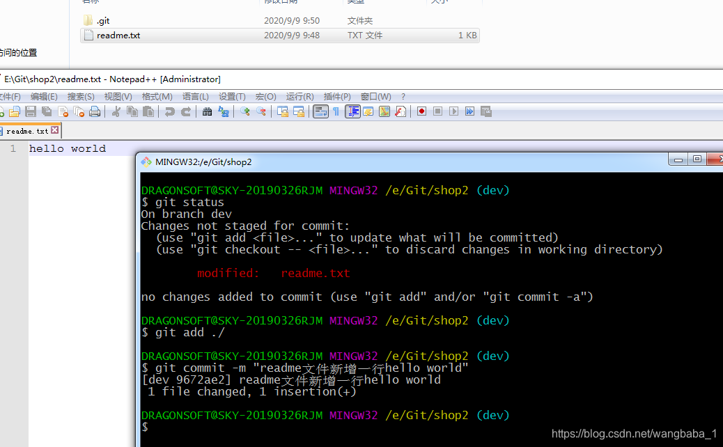Click Run Macro Multiple Times icon
723x447 pixels.
click(x=470, y=111)
